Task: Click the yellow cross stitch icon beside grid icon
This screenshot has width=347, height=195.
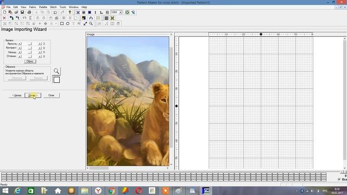Action: pyautogui.click(x=112, y=18)
